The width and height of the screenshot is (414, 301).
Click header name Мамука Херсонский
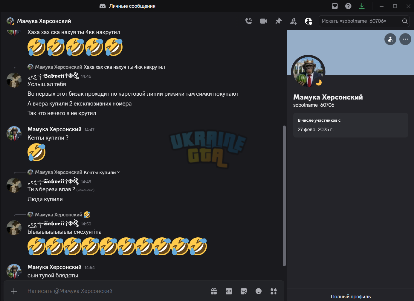coord(44,21)
